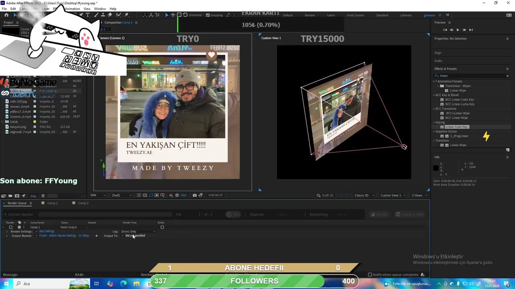Enable Notify when queue completes

pyautogui.click(x=370, y=275)
